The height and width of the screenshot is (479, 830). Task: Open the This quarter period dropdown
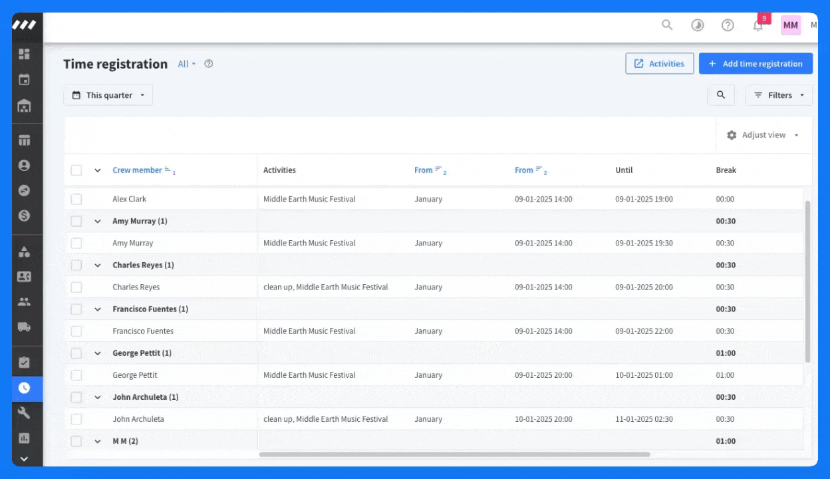[108, 95]
